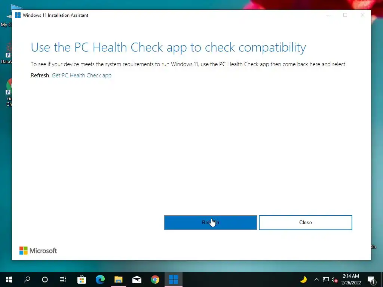Open taskbar Search magnifier
Viewport: 383px width, 287px height.
(x=27, y=280)
